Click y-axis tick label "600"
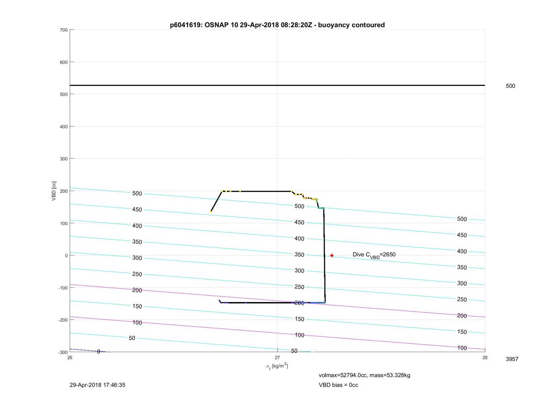The image size is (536, 396). (63, 62)
